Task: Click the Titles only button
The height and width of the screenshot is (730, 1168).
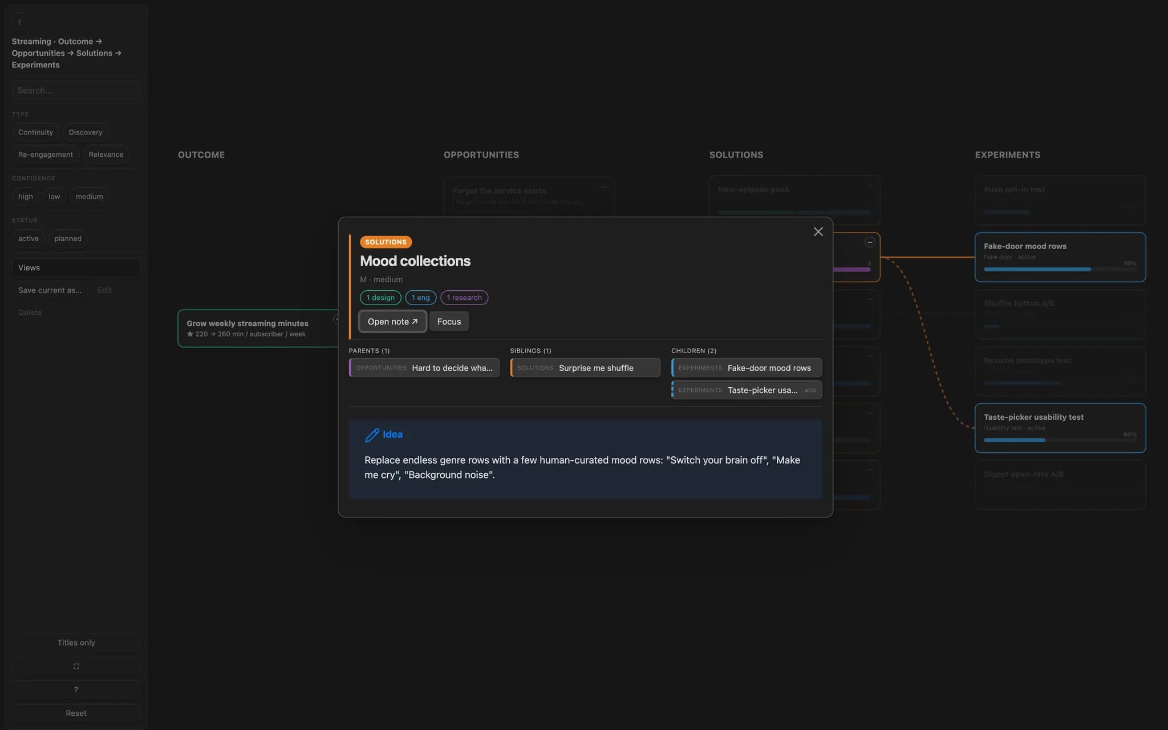Action: (x=76, y=643)
